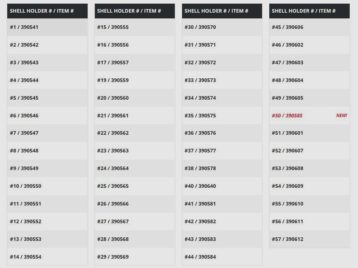Viewport: 358px width, 268px height.
Task: Select row #14 / 390554
Action: (47, 257)
